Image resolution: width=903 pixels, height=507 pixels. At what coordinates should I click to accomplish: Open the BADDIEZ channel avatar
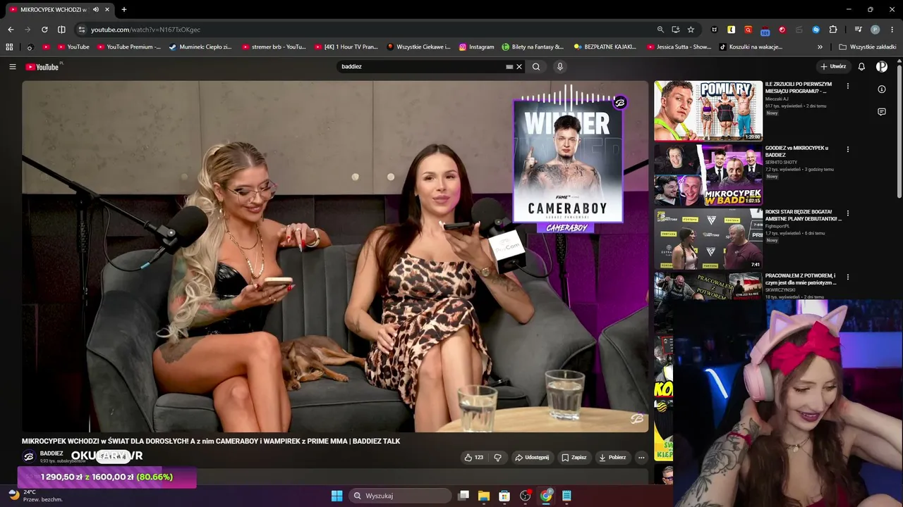click(x=29, y=457)
